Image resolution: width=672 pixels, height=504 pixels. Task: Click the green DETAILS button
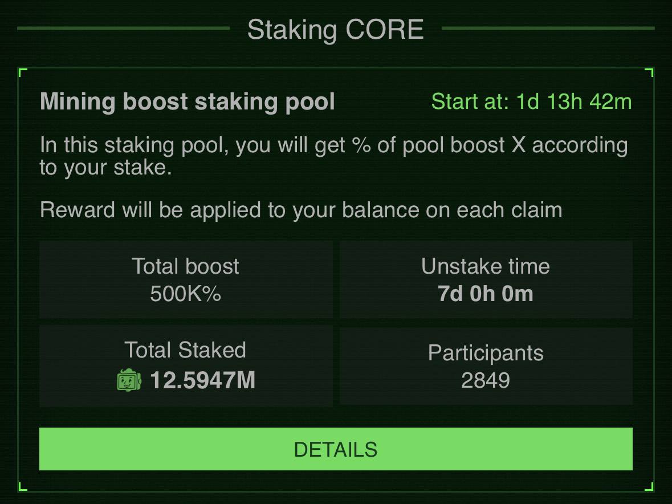click(336, 449)
